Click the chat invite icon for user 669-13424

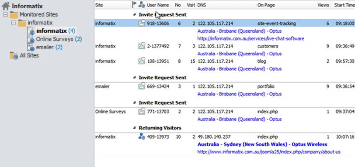click(142, 86)
